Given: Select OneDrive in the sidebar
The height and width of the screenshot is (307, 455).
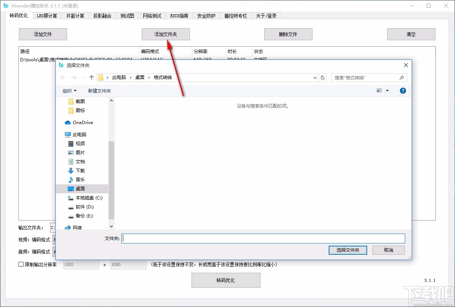Looking at the screenshot, I should [x=79, y=123].
